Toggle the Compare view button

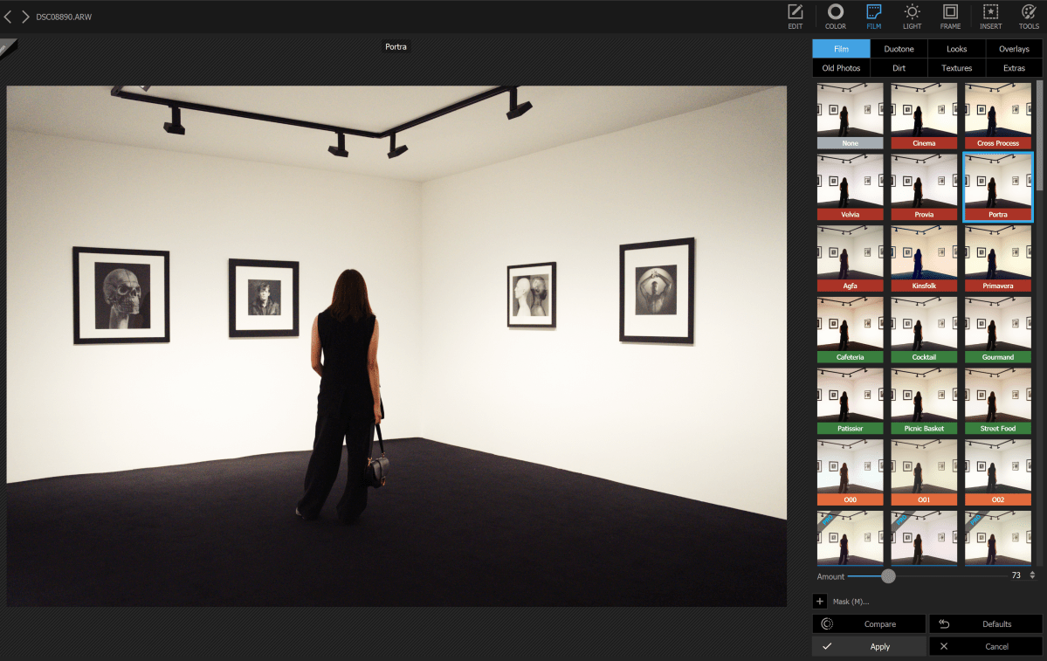coord(869,623)
